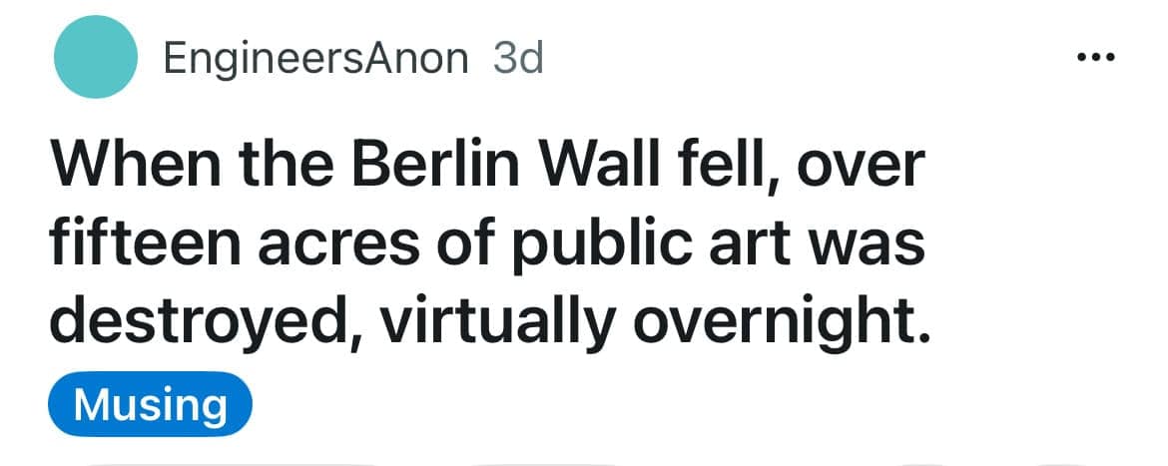Filter by the Musing flair tag
The image size is (1168, 466).
[x=150, y=406]
